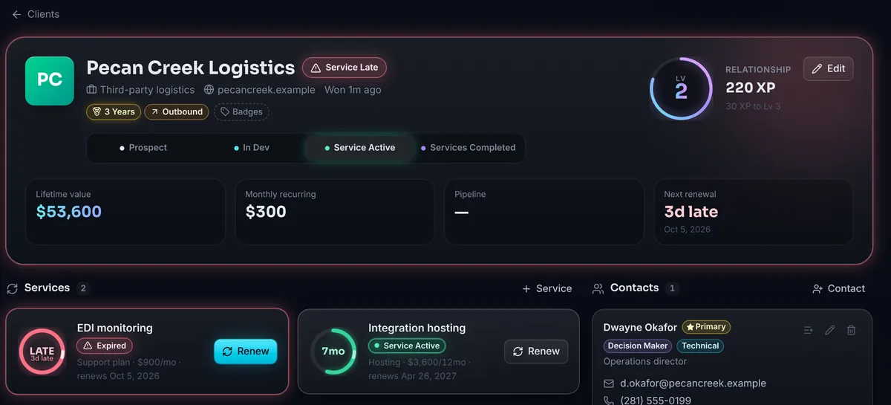Go back to Clients list
Viewport: 891px width, 405px height.
[x=36, y=14]
